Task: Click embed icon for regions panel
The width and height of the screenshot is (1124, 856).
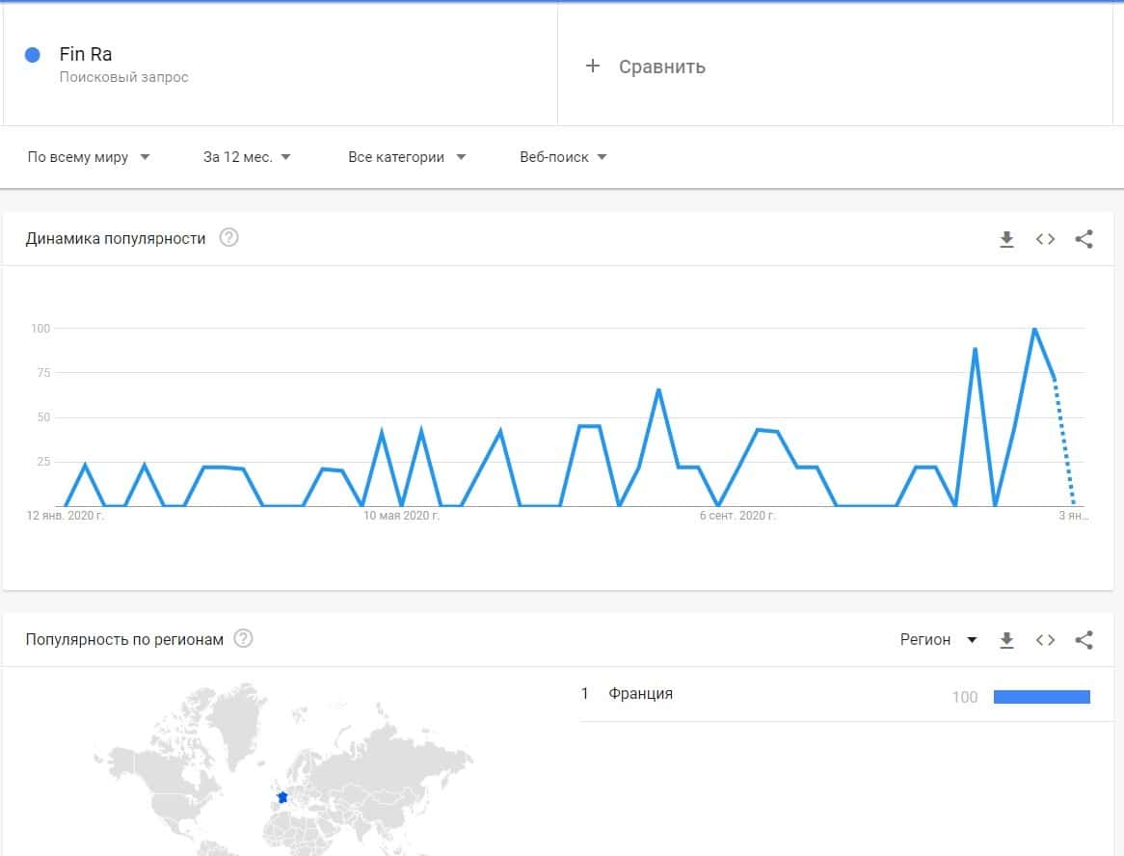Action: coord(1045,639)
